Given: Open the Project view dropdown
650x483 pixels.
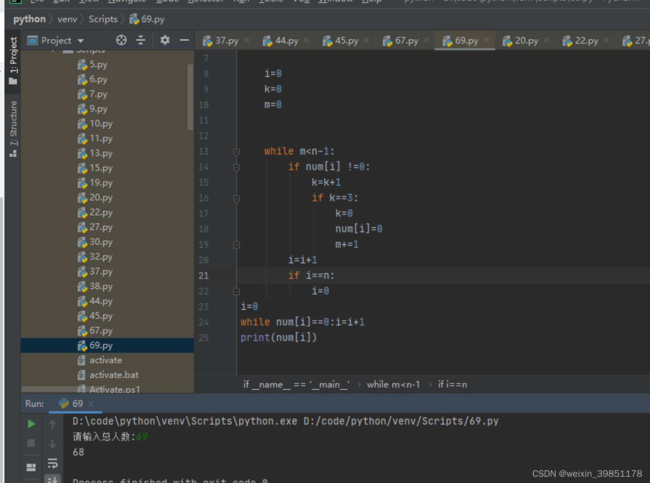Looking at the screenshot, I should click(x=56, y=40).
